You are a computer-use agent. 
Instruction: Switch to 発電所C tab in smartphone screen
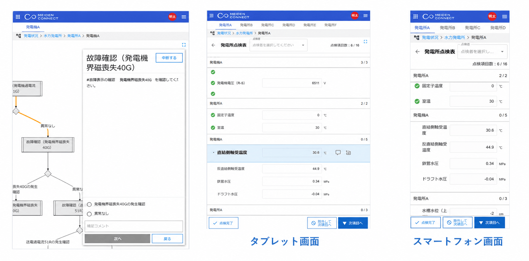coord(472,28)
